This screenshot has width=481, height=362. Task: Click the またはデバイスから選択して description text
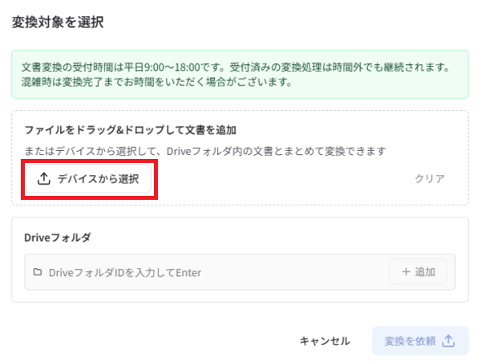[205, 151]
